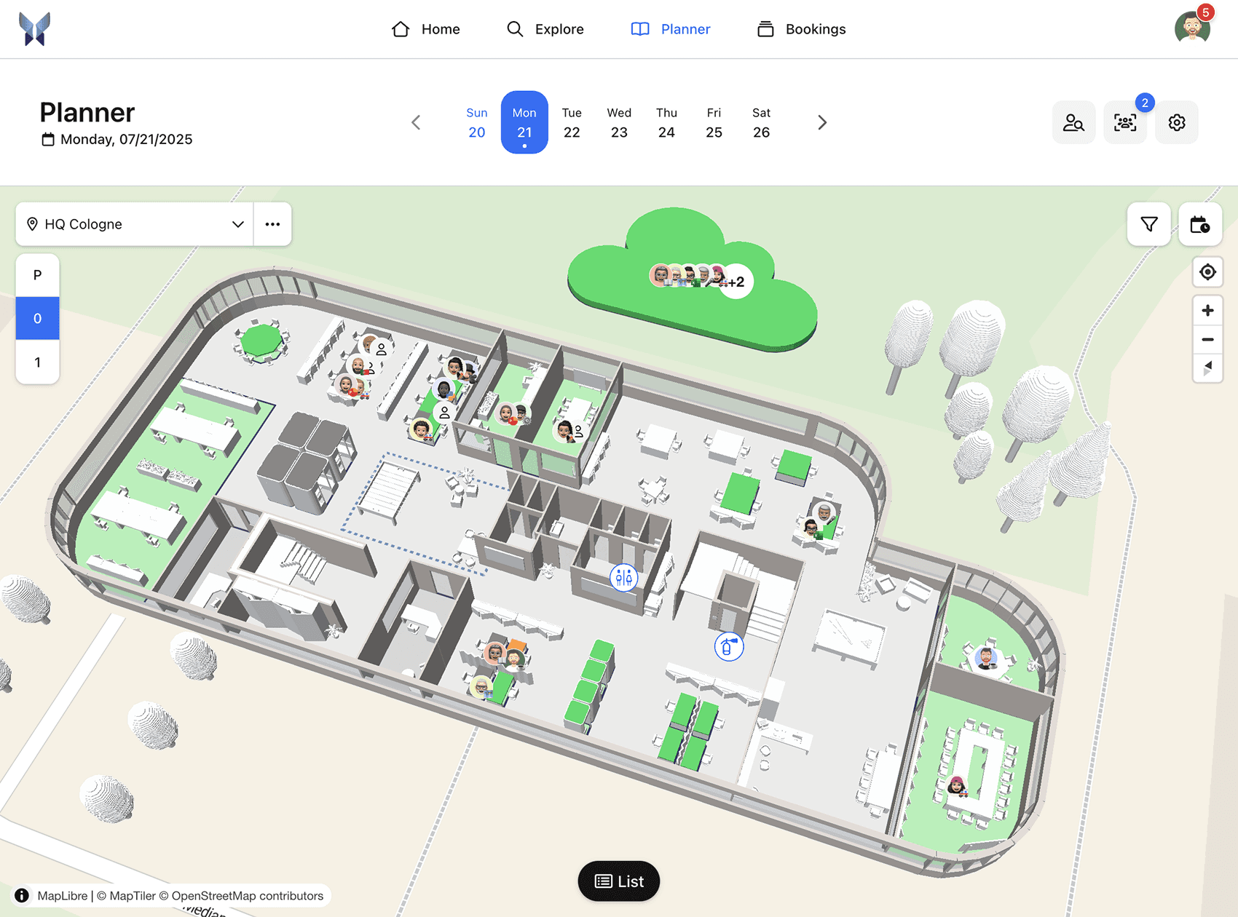This screenshot has height=917, width=1238.
Task: Open the people search icon
Action: [1073, 122]
